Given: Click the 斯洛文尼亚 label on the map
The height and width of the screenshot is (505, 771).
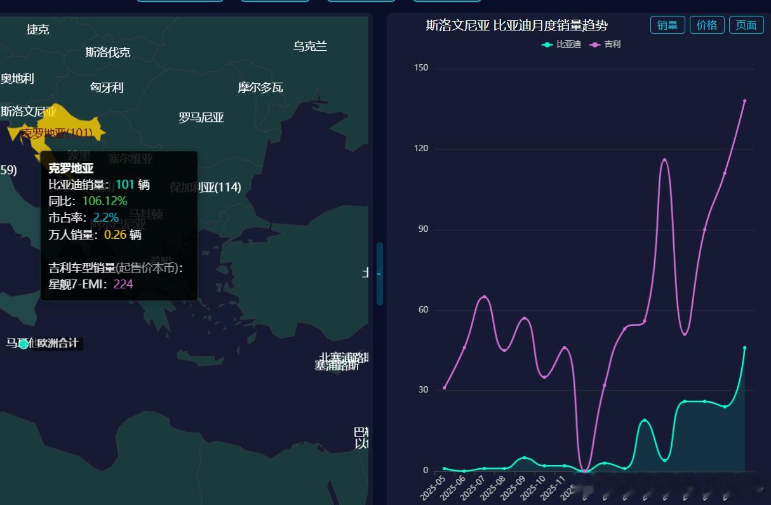Looking at the screenshot, I should coord(29,112).
